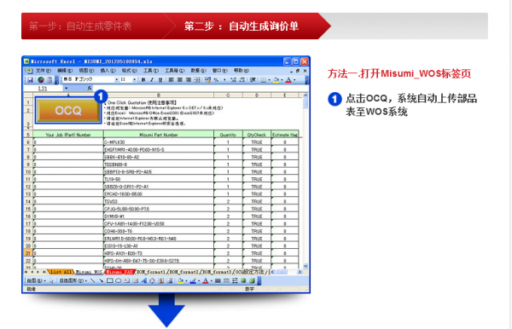Screen dimensions: 512x329
Task: Open the font name dropdown
Action: pos(116,79)
